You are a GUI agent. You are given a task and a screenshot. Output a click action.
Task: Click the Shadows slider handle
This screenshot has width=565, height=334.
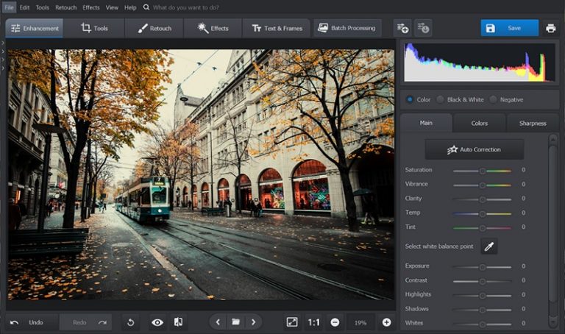(x=482, y=310)
